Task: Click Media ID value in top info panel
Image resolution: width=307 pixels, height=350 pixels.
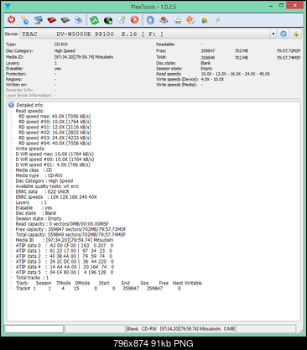Action: coord(84,57)
